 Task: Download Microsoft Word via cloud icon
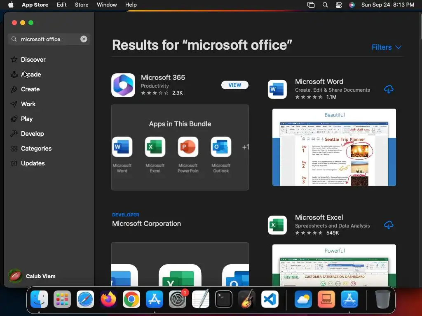(x=389, y=89)
